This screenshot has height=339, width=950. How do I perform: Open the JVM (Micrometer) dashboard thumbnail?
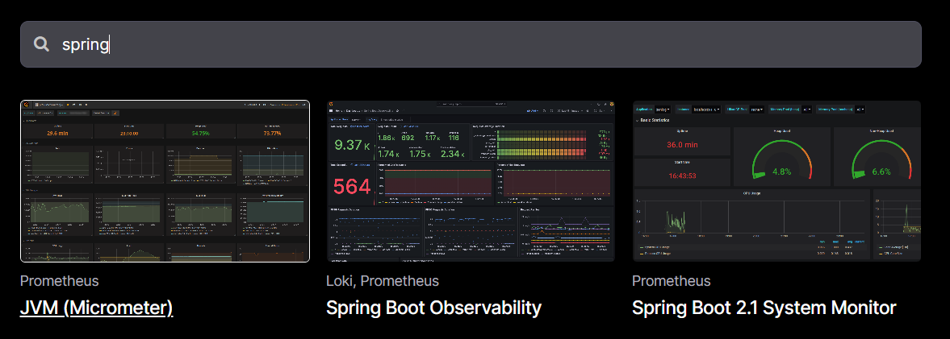point(165,181)
